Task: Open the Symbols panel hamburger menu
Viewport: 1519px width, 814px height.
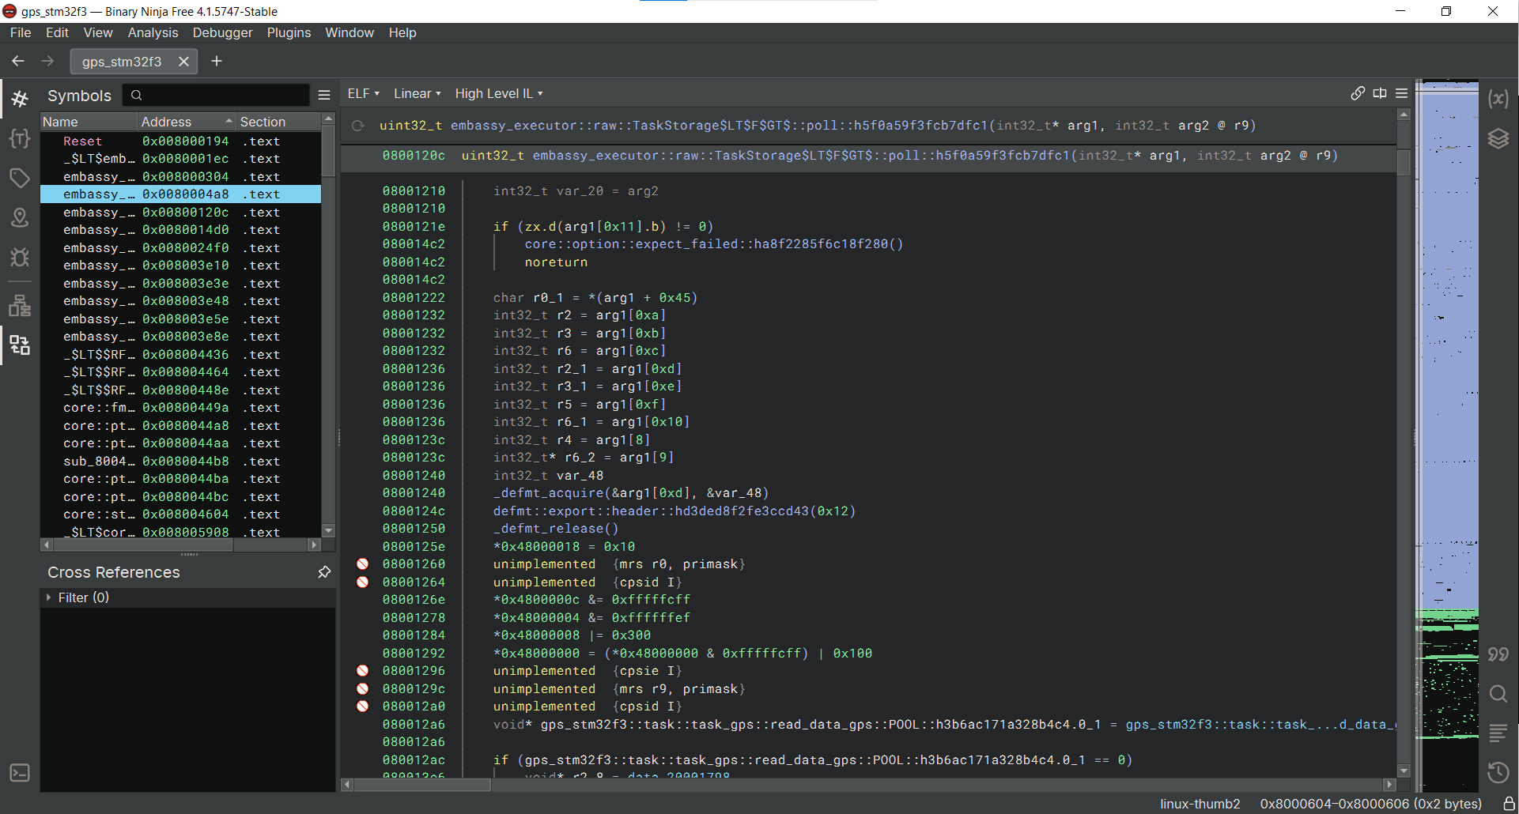Action: click(324, 95)
